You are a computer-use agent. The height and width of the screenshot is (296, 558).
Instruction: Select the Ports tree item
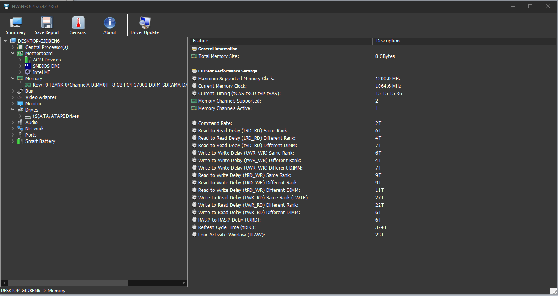[31, 135]
